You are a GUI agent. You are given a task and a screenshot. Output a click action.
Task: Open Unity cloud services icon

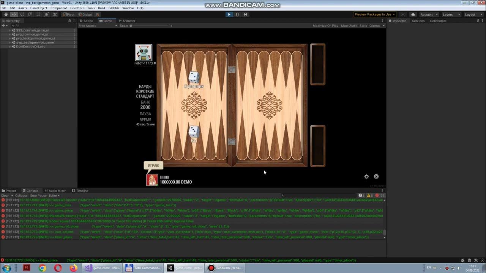(x=413, y=14)
